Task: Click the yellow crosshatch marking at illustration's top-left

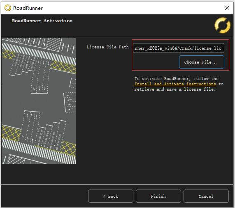Action: pyautogui.click(x=8, y=55)
